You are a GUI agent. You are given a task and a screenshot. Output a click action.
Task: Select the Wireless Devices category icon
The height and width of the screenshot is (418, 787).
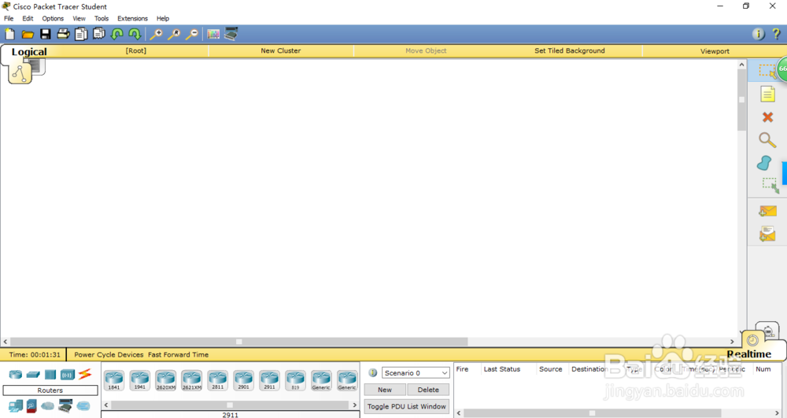click(x=67, y=375)
